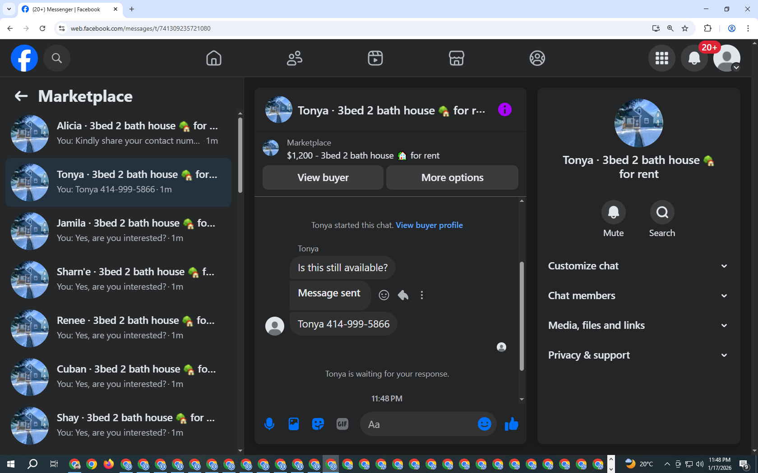Expand Privacy & support section

click(638, 355)
